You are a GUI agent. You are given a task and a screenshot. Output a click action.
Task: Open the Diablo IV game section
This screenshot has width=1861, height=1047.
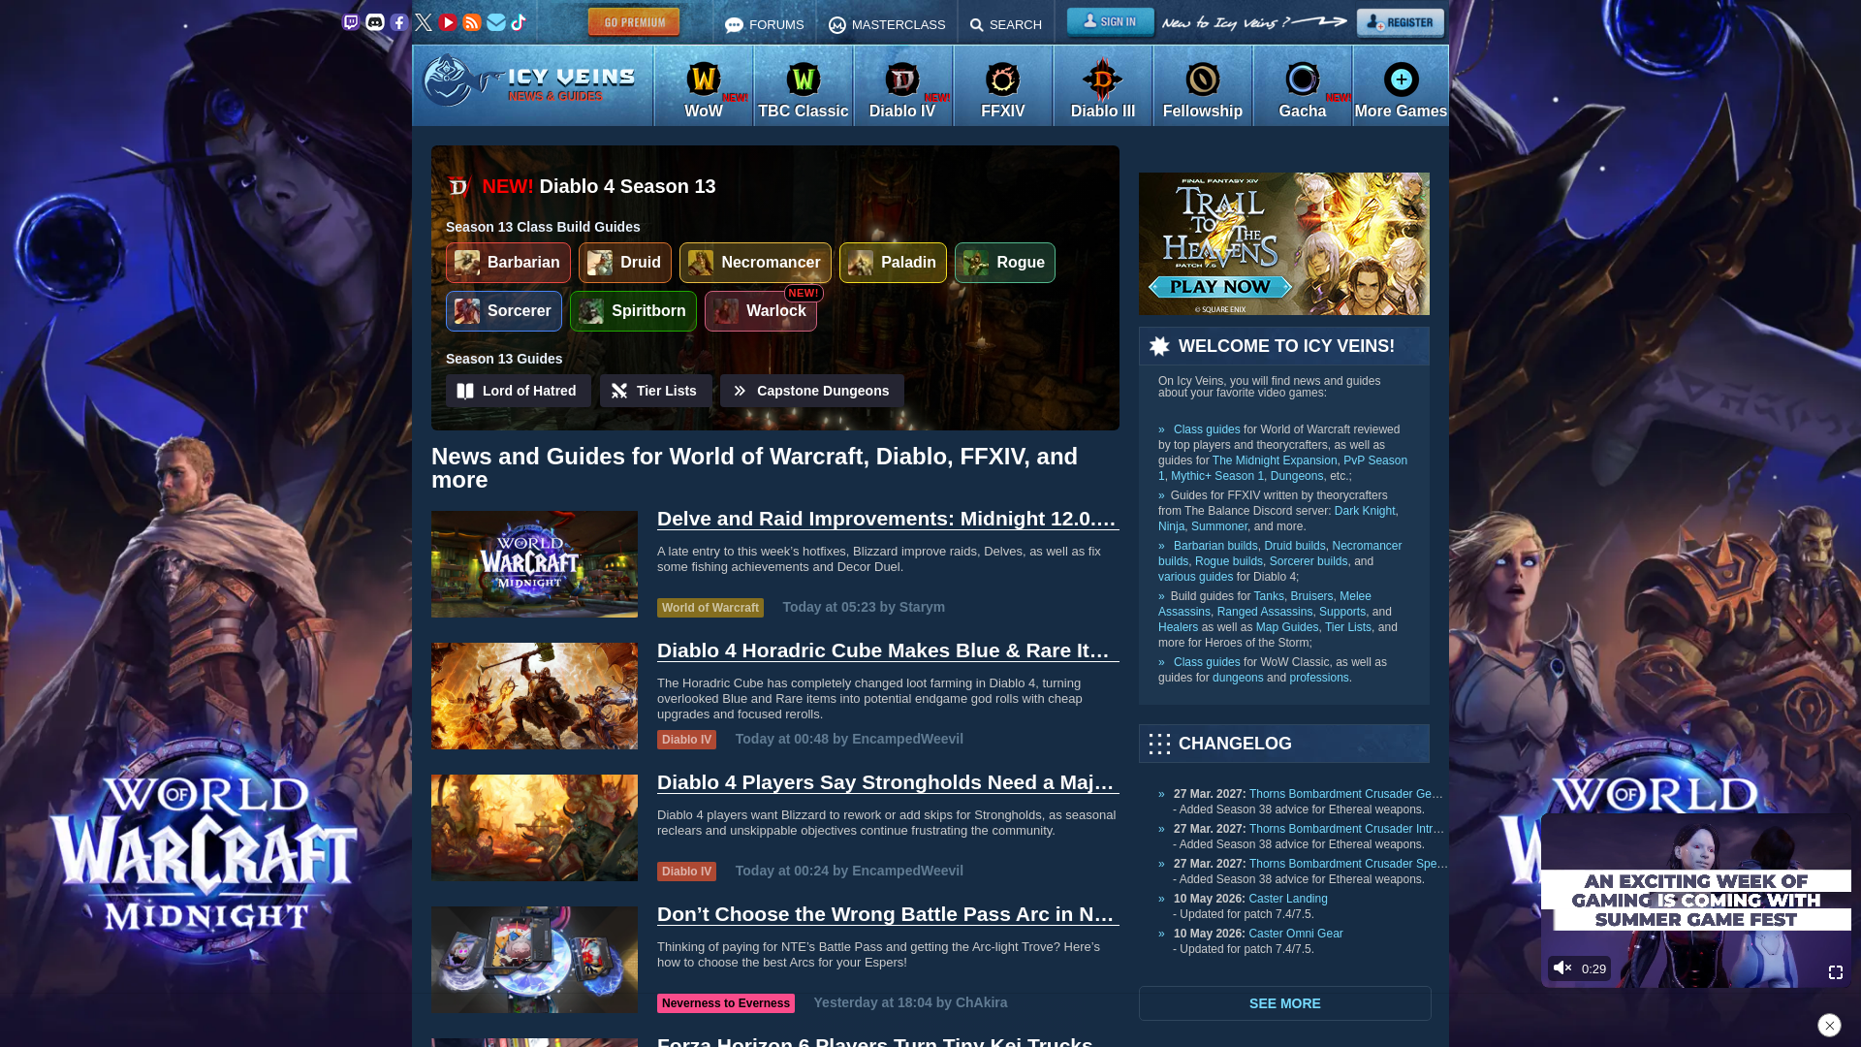(x=902, y=86)
